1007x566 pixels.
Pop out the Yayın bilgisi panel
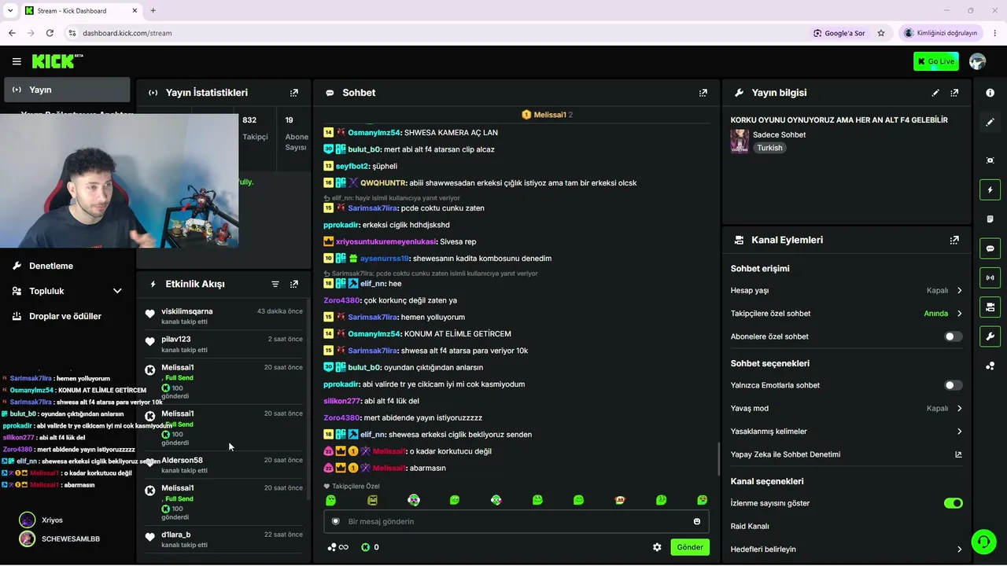[x=954, y=93]
